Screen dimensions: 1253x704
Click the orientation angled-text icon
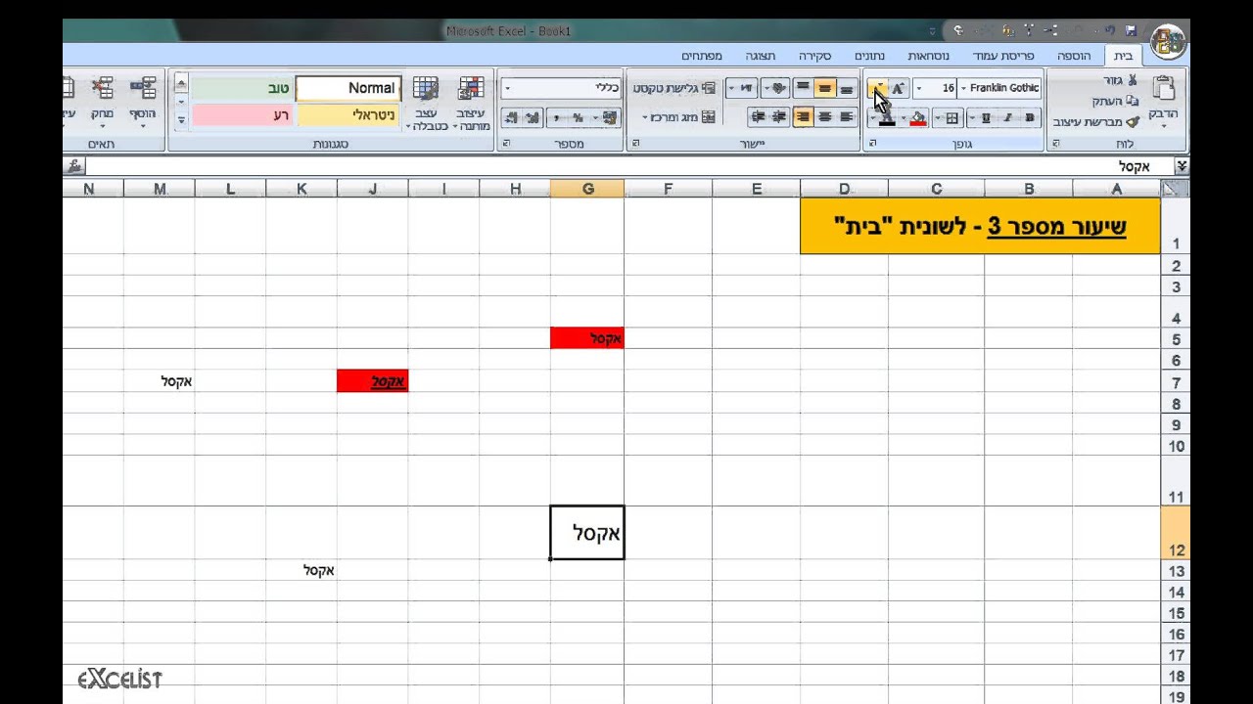tap(777, 88)
